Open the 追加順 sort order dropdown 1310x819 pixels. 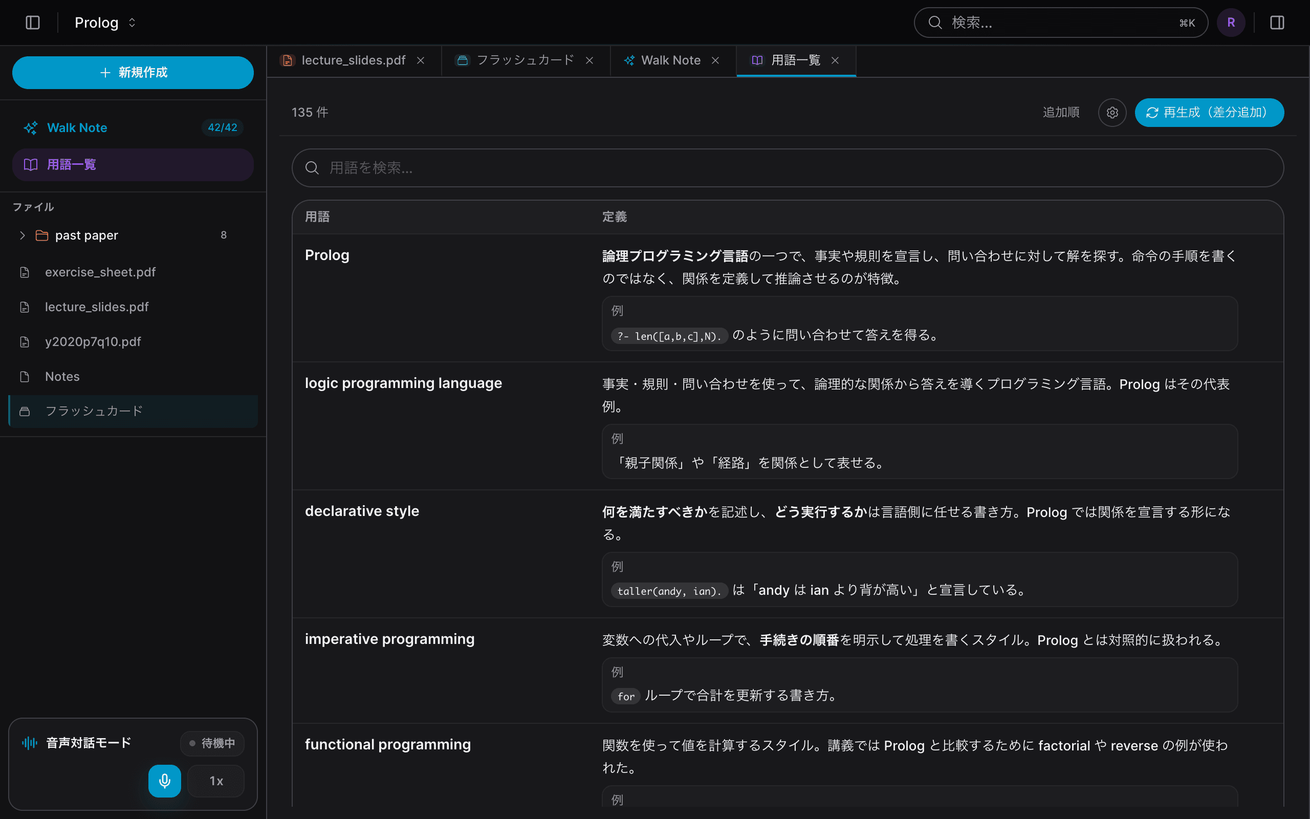(x=1061, y=112)
